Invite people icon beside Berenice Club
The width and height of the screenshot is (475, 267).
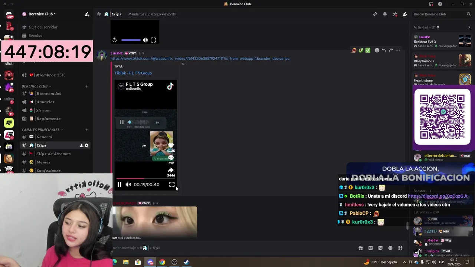(x=87, y=14)
